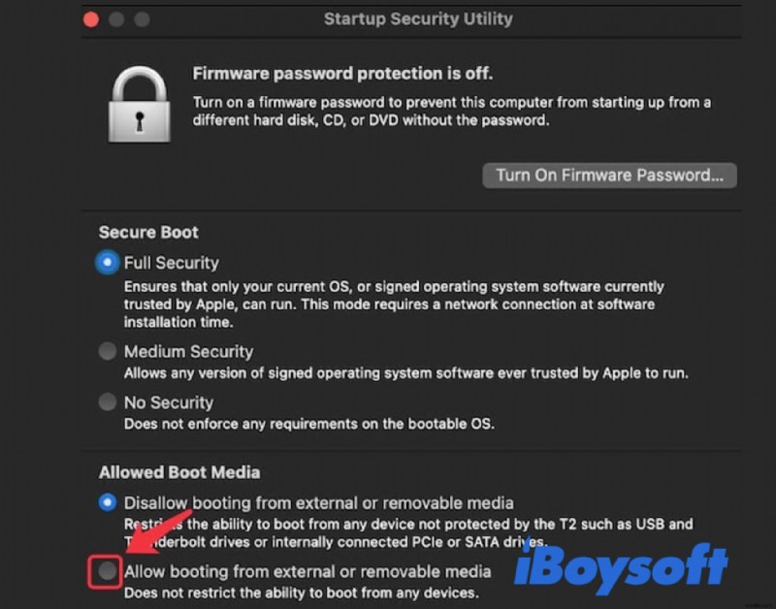
Task: Click the Secure Boot section header
Action: 147,233
